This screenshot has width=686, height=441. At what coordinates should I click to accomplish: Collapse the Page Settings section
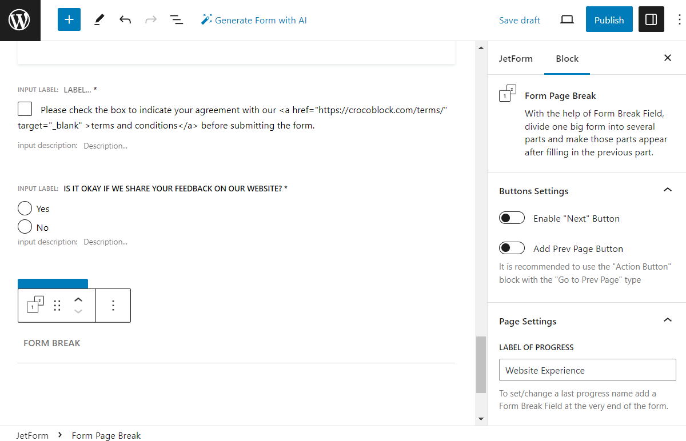coord(667,320)
